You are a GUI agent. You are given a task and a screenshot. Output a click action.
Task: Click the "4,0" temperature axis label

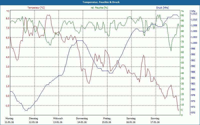pyautogui.click(x=8, y=57)
